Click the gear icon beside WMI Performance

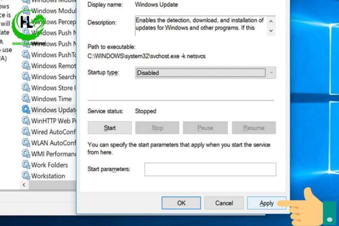click(x=26, y=154)
